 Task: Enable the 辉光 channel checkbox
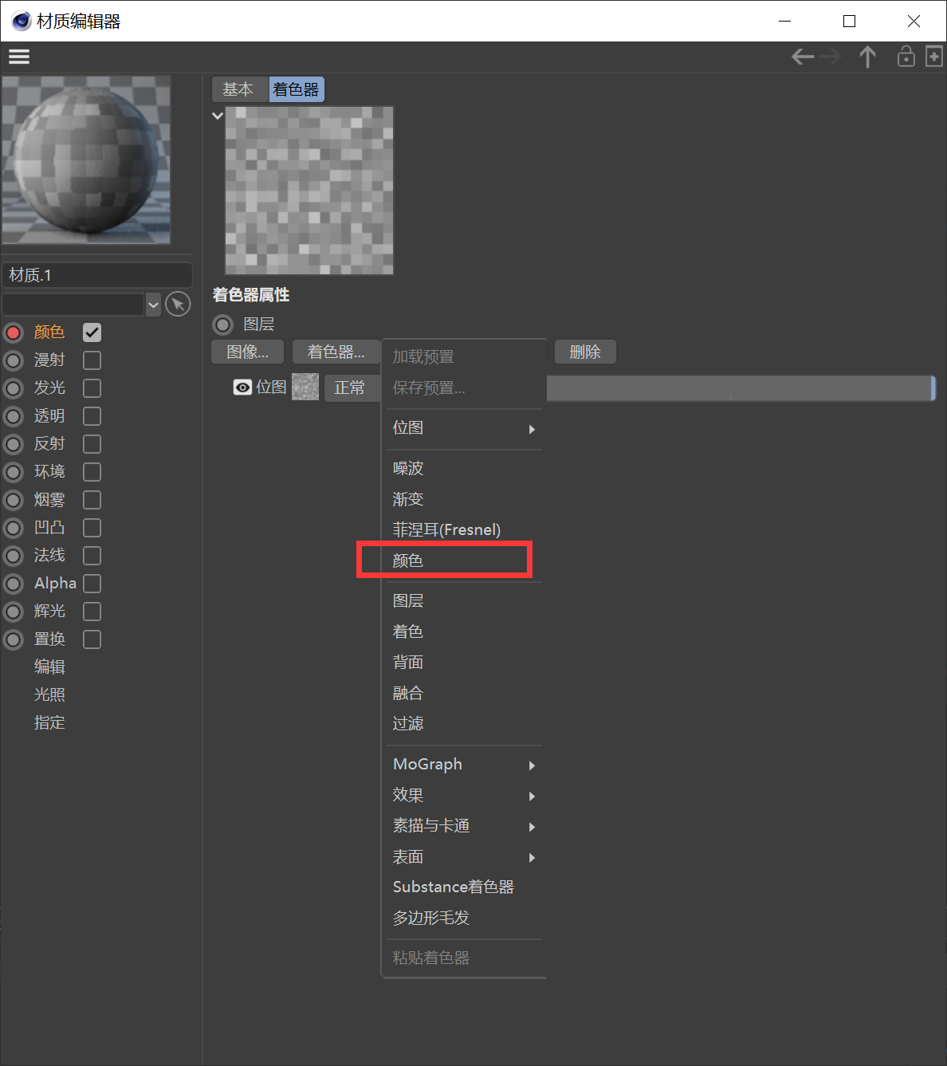point(92,612)
